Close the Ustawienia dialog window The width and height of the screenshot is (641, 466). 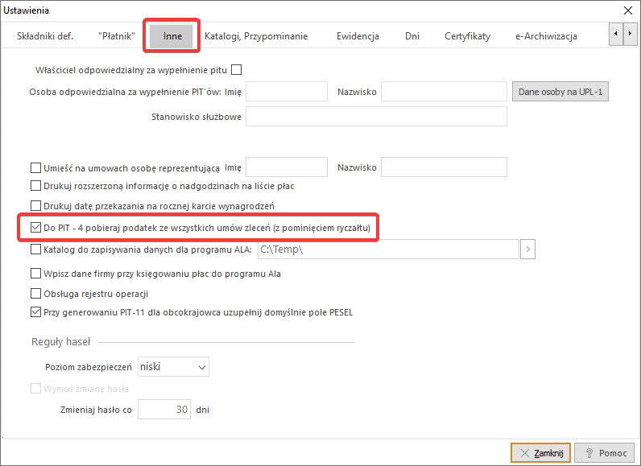tap(627, 10)
